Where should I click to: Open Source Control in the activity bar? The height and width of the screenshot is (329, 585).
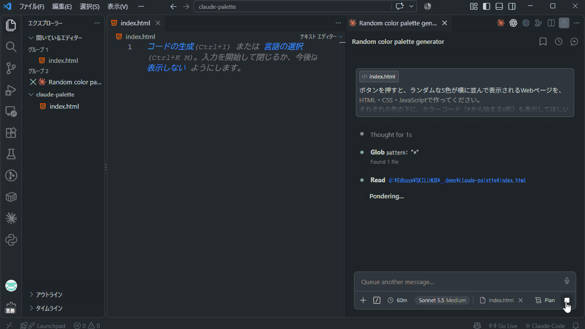[x=11, y=68]
